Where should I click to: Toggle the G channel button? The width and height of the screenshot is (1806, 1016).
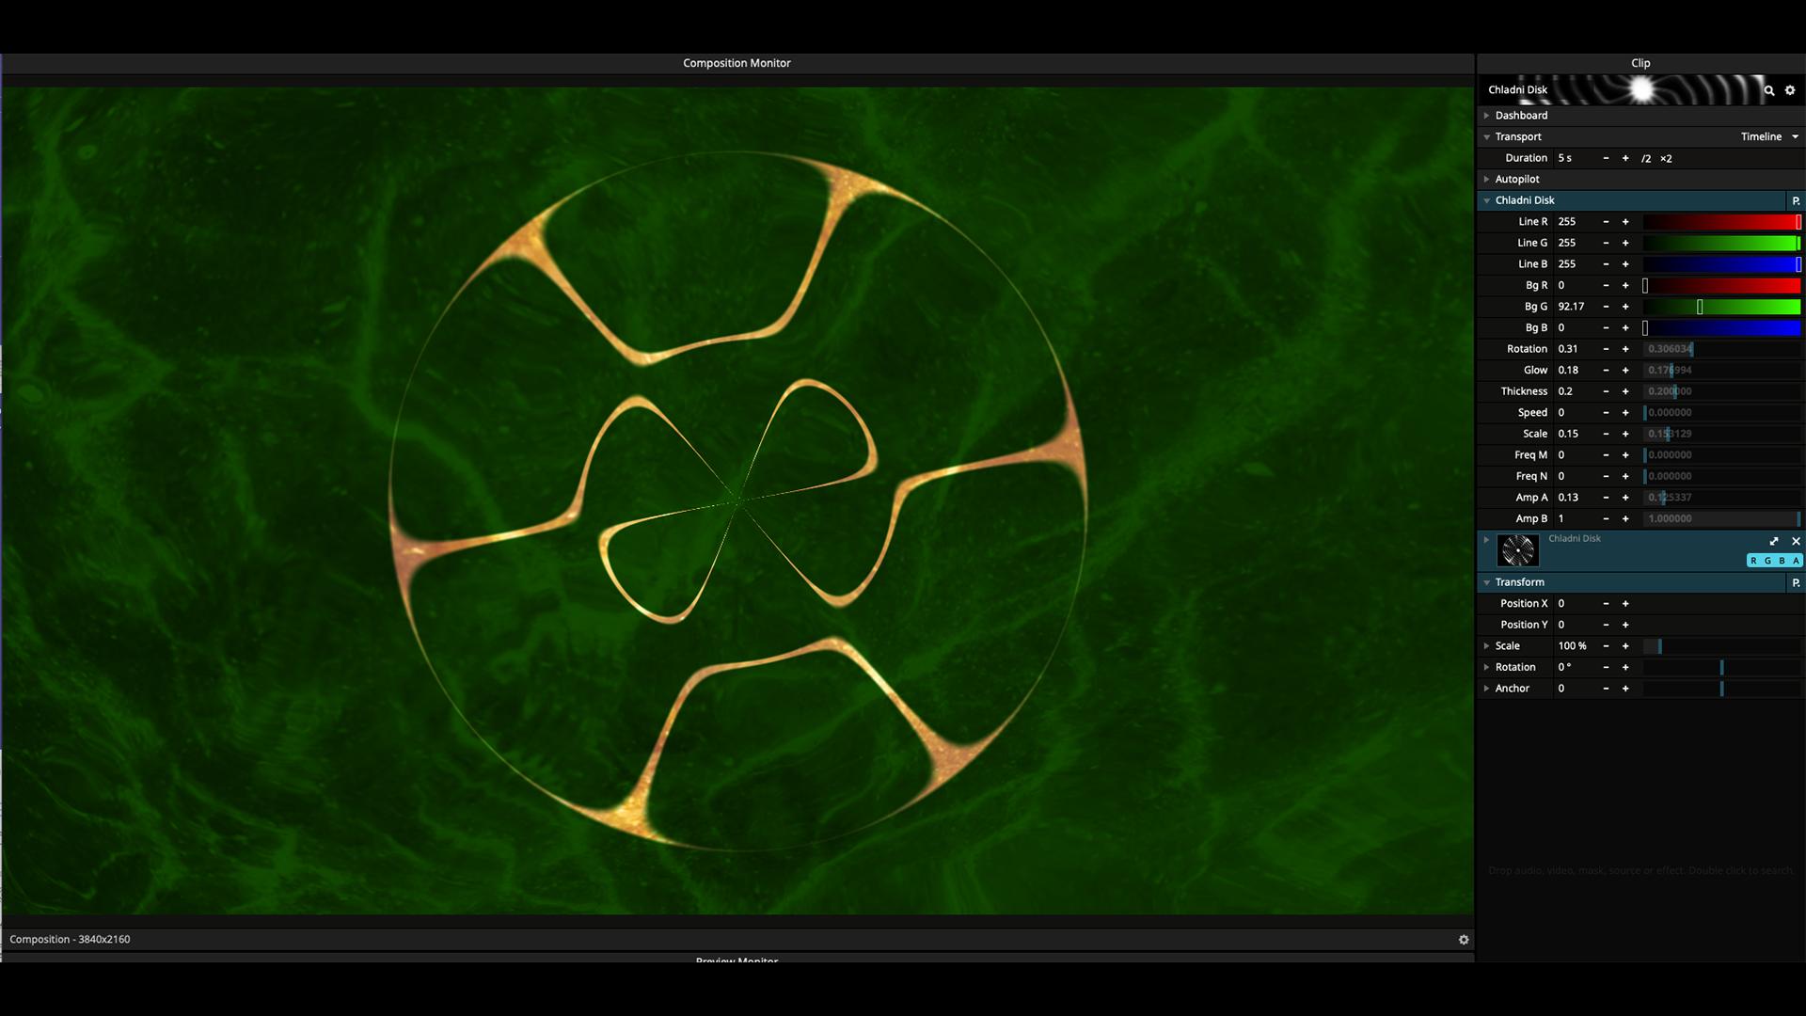[1767, 561]
